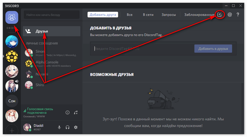
Task: Click the Sinon avatar in direct messages
Action: click(x=29, y=53)
